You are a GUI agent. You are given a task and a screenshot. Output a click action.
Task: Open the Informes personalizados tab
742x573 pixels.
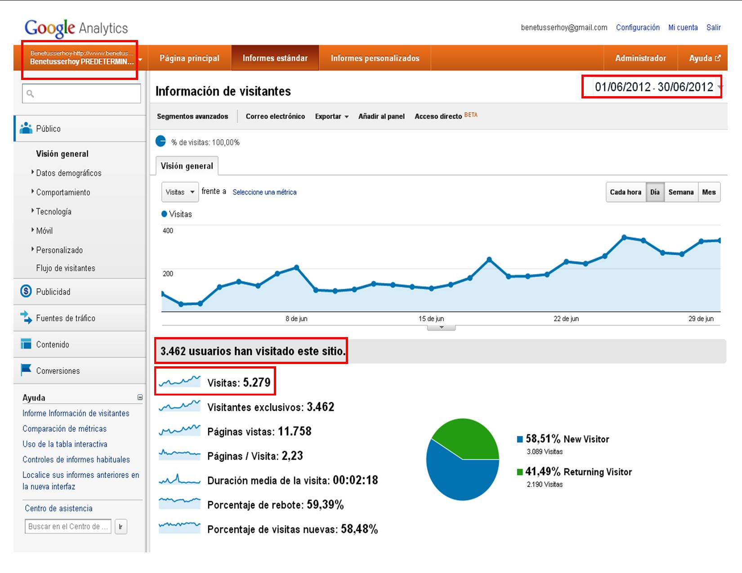tap(375, 58)
